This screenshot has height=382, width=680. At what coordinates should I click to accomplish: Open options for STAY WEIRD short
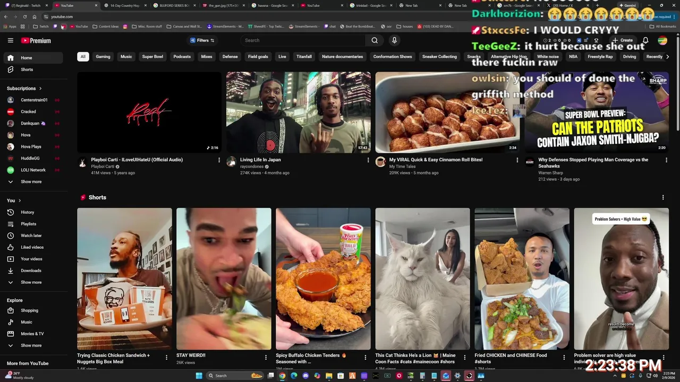pyautogui.click(x=266, y=358)
